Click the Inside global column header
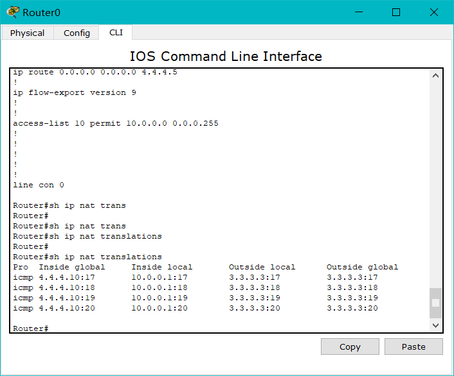This screenshot has width=454, height=376. pos(72,267)
